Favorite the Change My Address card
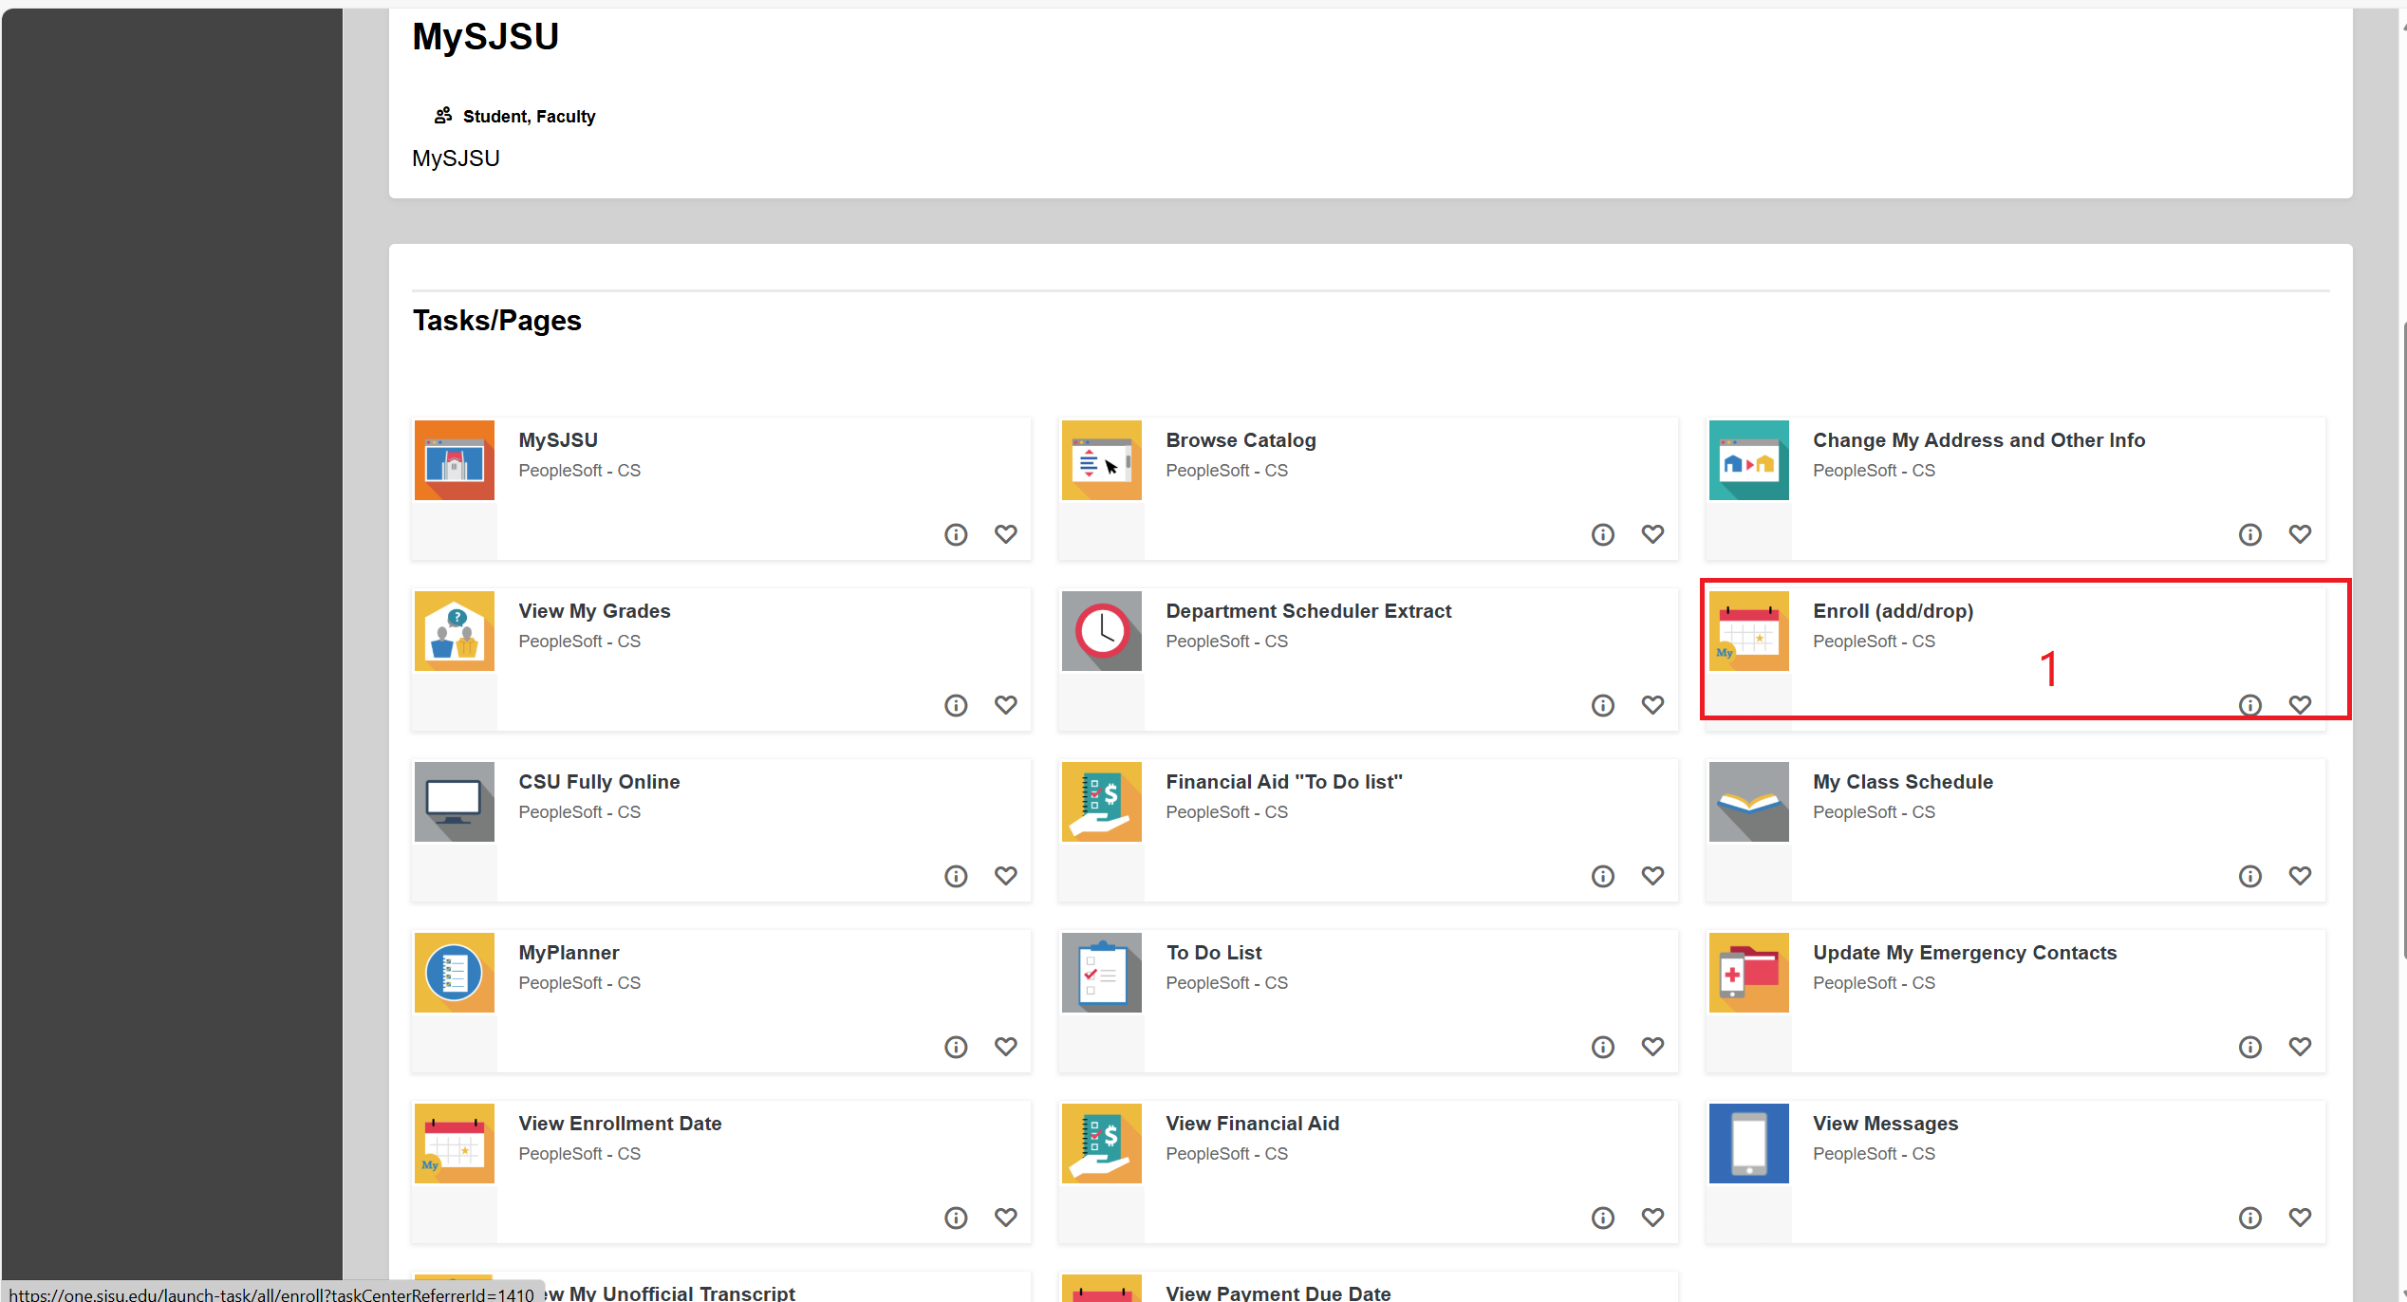This screenshot has height=1302, width=2407. coord(2300,534)
